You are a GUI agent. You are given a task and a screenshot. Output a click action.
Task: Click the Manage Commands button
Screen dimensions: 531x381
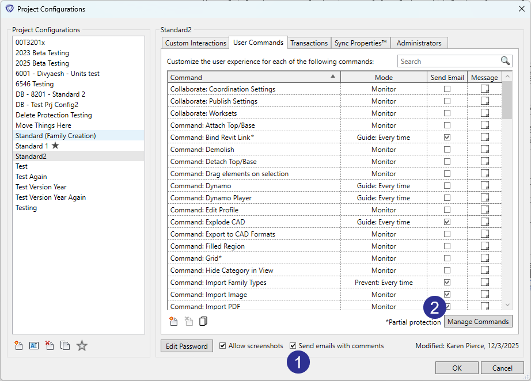click(478, 322)
